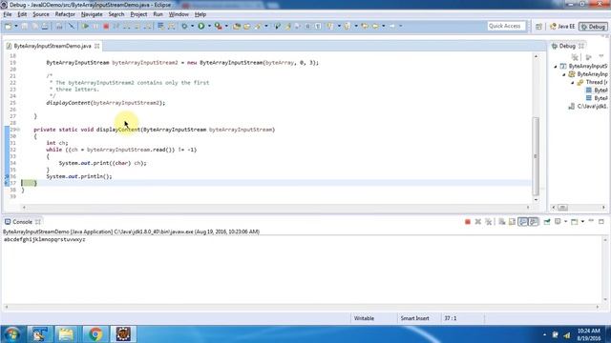The image size is (611, 343).
Task: Open the File menu
Action: [x=8, y=14]
